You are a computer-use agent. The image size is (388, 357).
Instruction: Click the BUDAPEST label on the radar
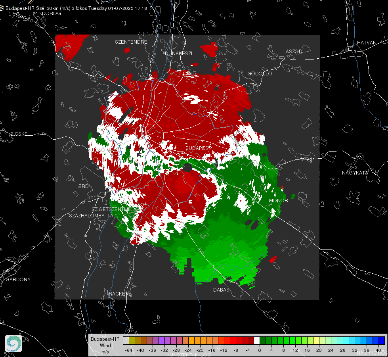pyautogui.click(x=198, y=148)
